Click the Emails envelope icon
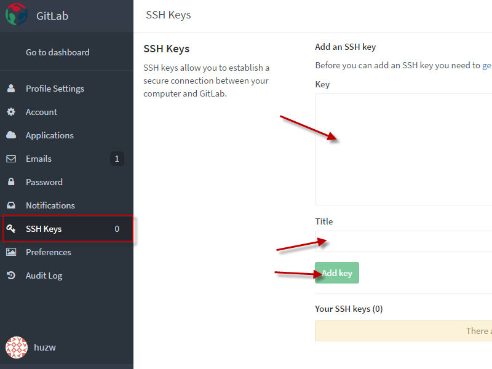Viewport: 492px width, 369px height. pyautogui.click(x=11, y=159)
